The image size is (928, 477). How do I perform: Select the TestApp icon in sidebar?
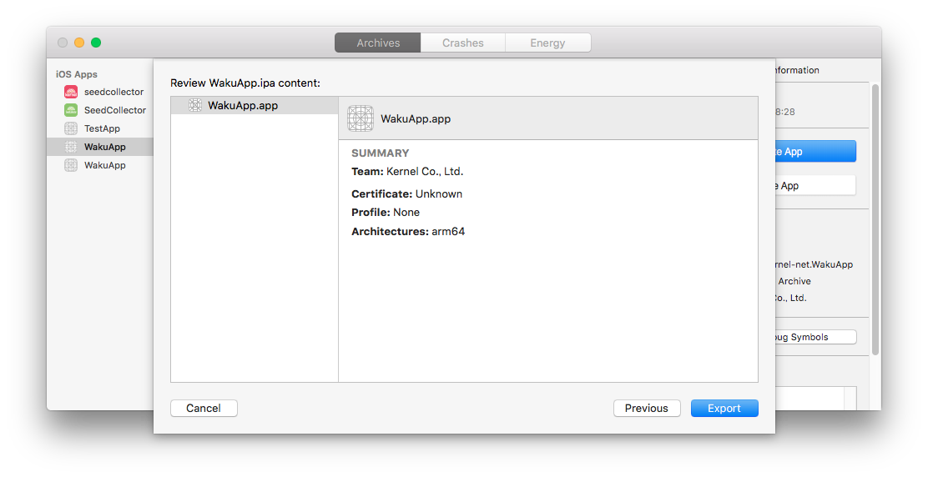(x=71, y=128)
